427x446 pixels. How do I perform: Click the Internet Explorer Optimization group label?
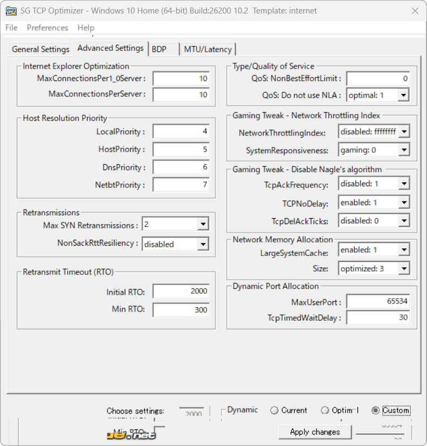point(76,66)
